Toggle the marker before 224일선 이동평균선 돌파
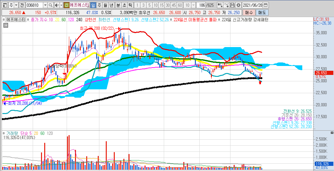The width and height of the screenshot is (334, 171). [x=171, y=20]
